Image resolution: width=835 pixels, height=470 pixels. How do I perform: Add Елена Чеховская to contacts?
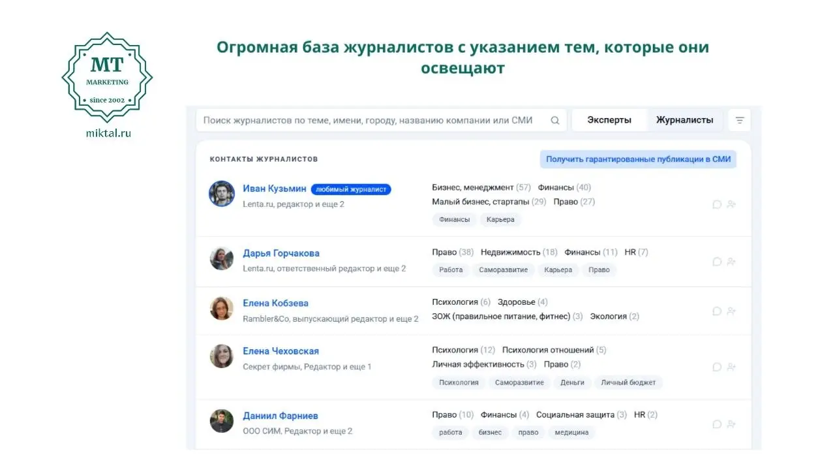[731, 367]
